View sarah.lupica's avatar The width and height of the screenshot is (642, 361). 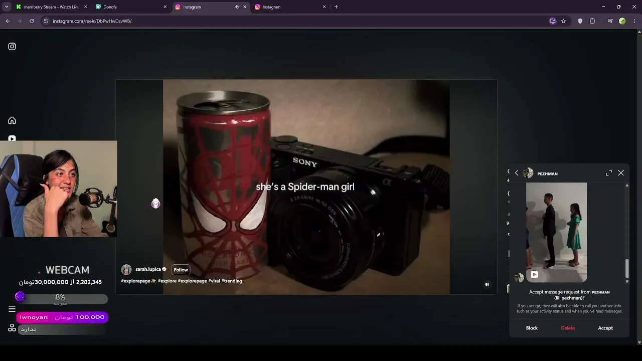[x=126, y=270]
